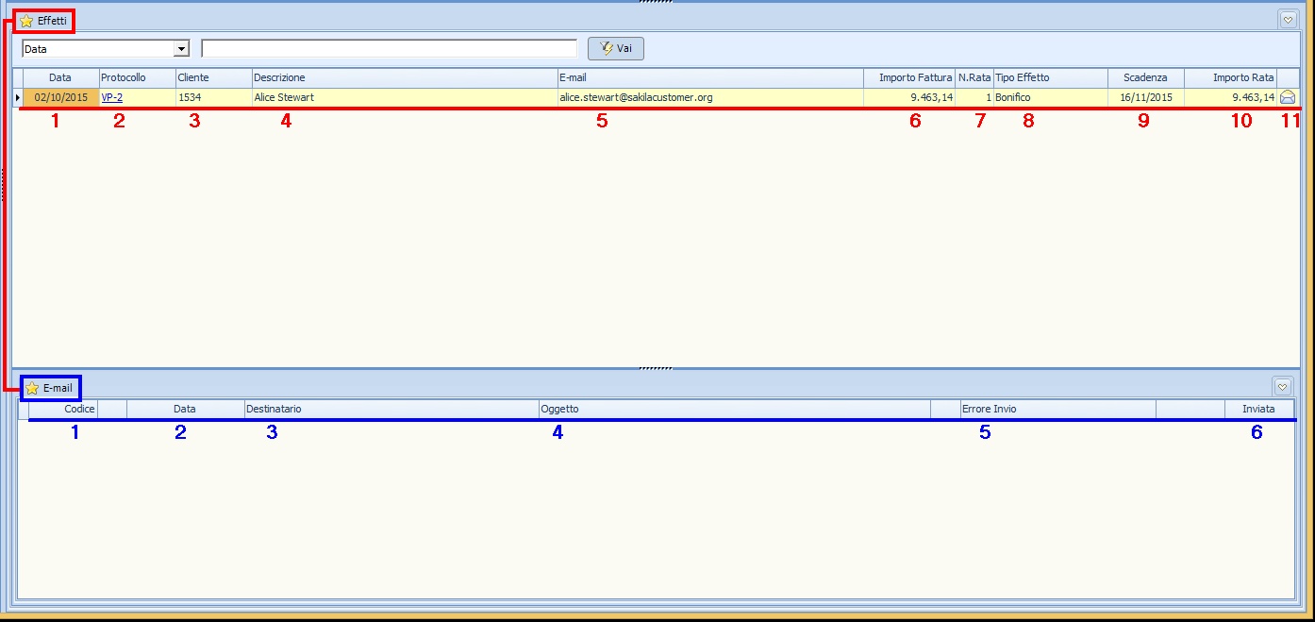Collapse the E-mail panel with its right-side button
The width and height of the screenshot is (1315, 622).
click(x=1282, y=386)
